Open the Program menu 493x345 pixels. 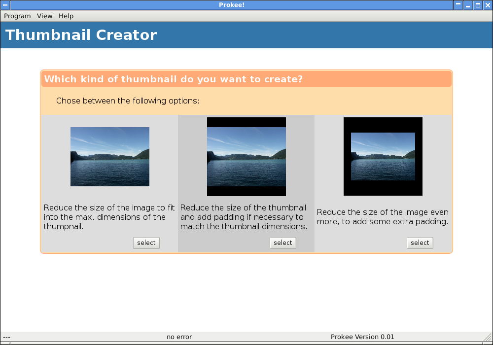(17, 16)
